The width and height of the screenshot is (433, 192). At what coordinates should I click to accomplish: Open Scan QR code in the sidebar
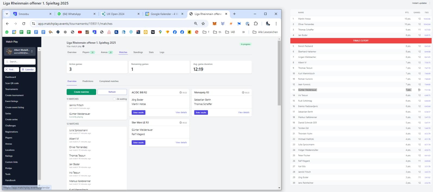pyautogui.click(x=12, y=83)
